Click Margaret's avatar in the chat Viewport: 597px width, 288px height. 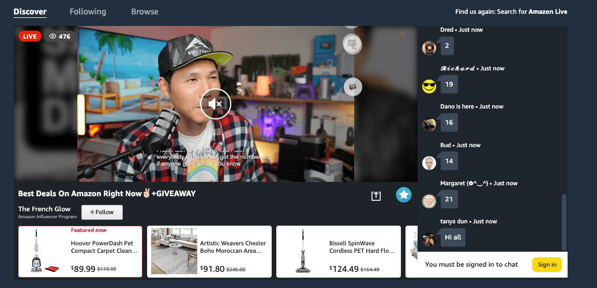pos(429,201)
